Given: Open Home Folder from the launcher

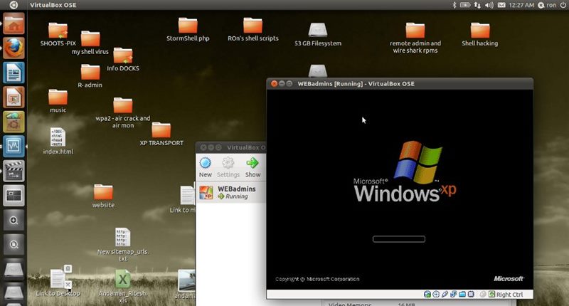Looking at the screenshot, I should 14,23.
